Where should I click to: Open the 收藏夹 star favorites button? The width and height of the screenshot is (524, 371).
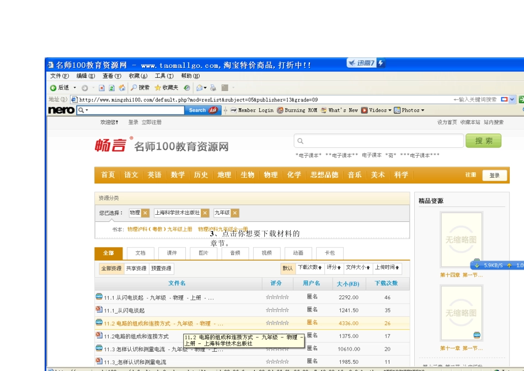pyautogui.click(x=167, y=88)
